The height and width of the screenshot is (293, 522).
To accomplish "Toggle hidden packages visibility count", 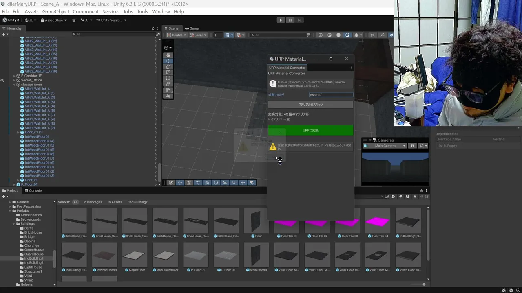I will tap(424, 197).
